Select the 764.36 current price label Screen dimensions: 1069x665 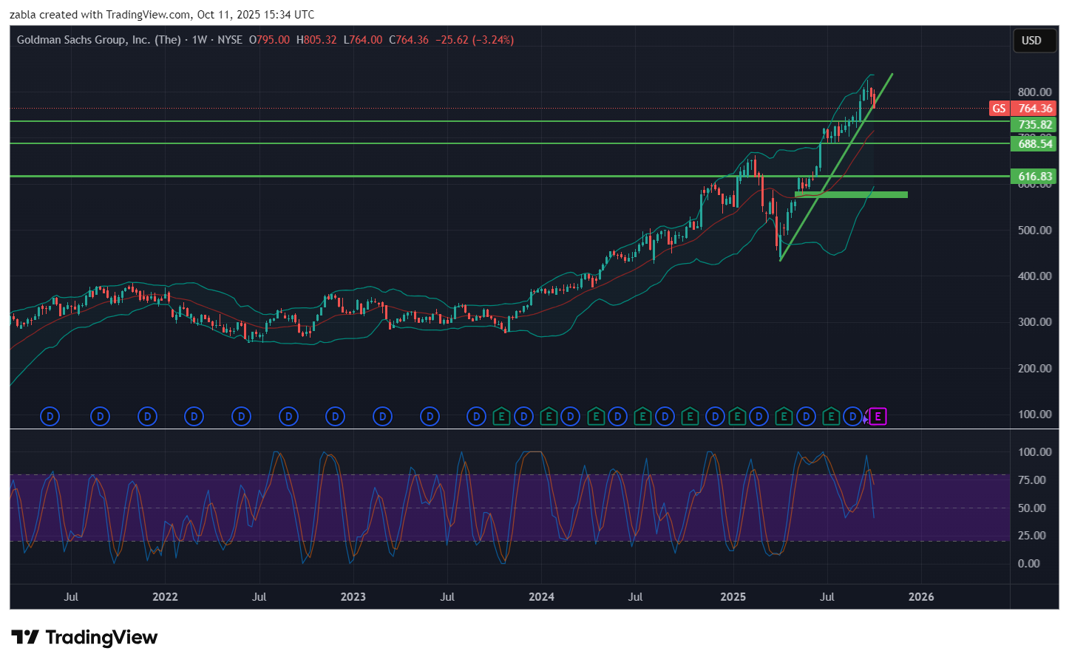(x=1035, y=109)
